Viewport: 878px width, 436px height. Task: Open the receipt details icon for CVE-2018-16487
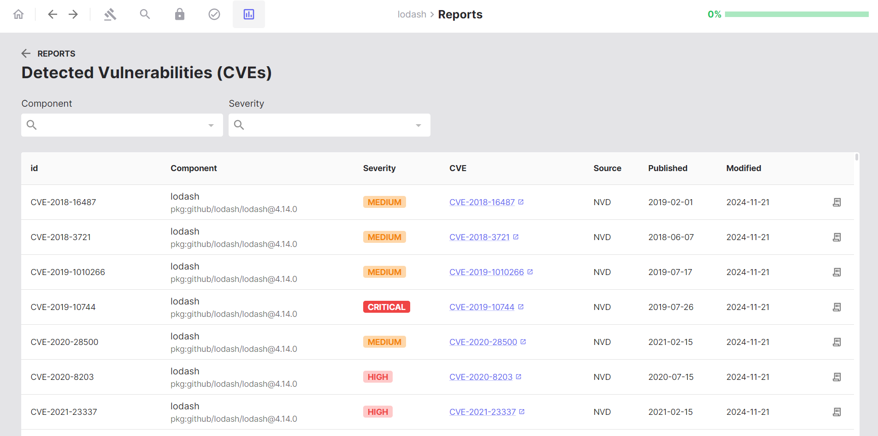pos(837,202)
